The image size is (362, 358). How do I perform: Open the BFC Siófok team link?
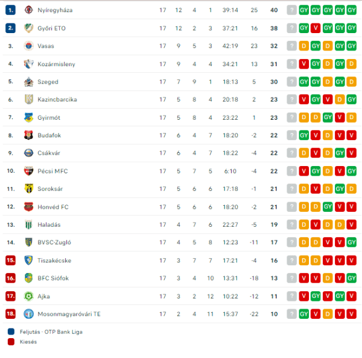click(53, 278)
